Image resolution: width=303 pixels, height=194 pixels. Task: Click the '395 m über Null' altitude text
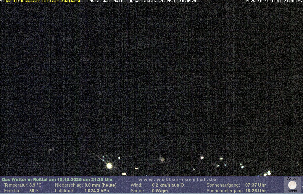click(105, 1)
